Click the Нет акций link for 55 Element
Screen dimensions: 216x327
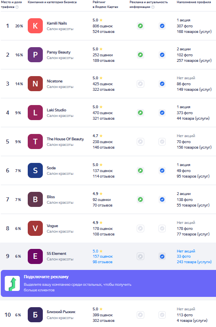coord(186,251)
